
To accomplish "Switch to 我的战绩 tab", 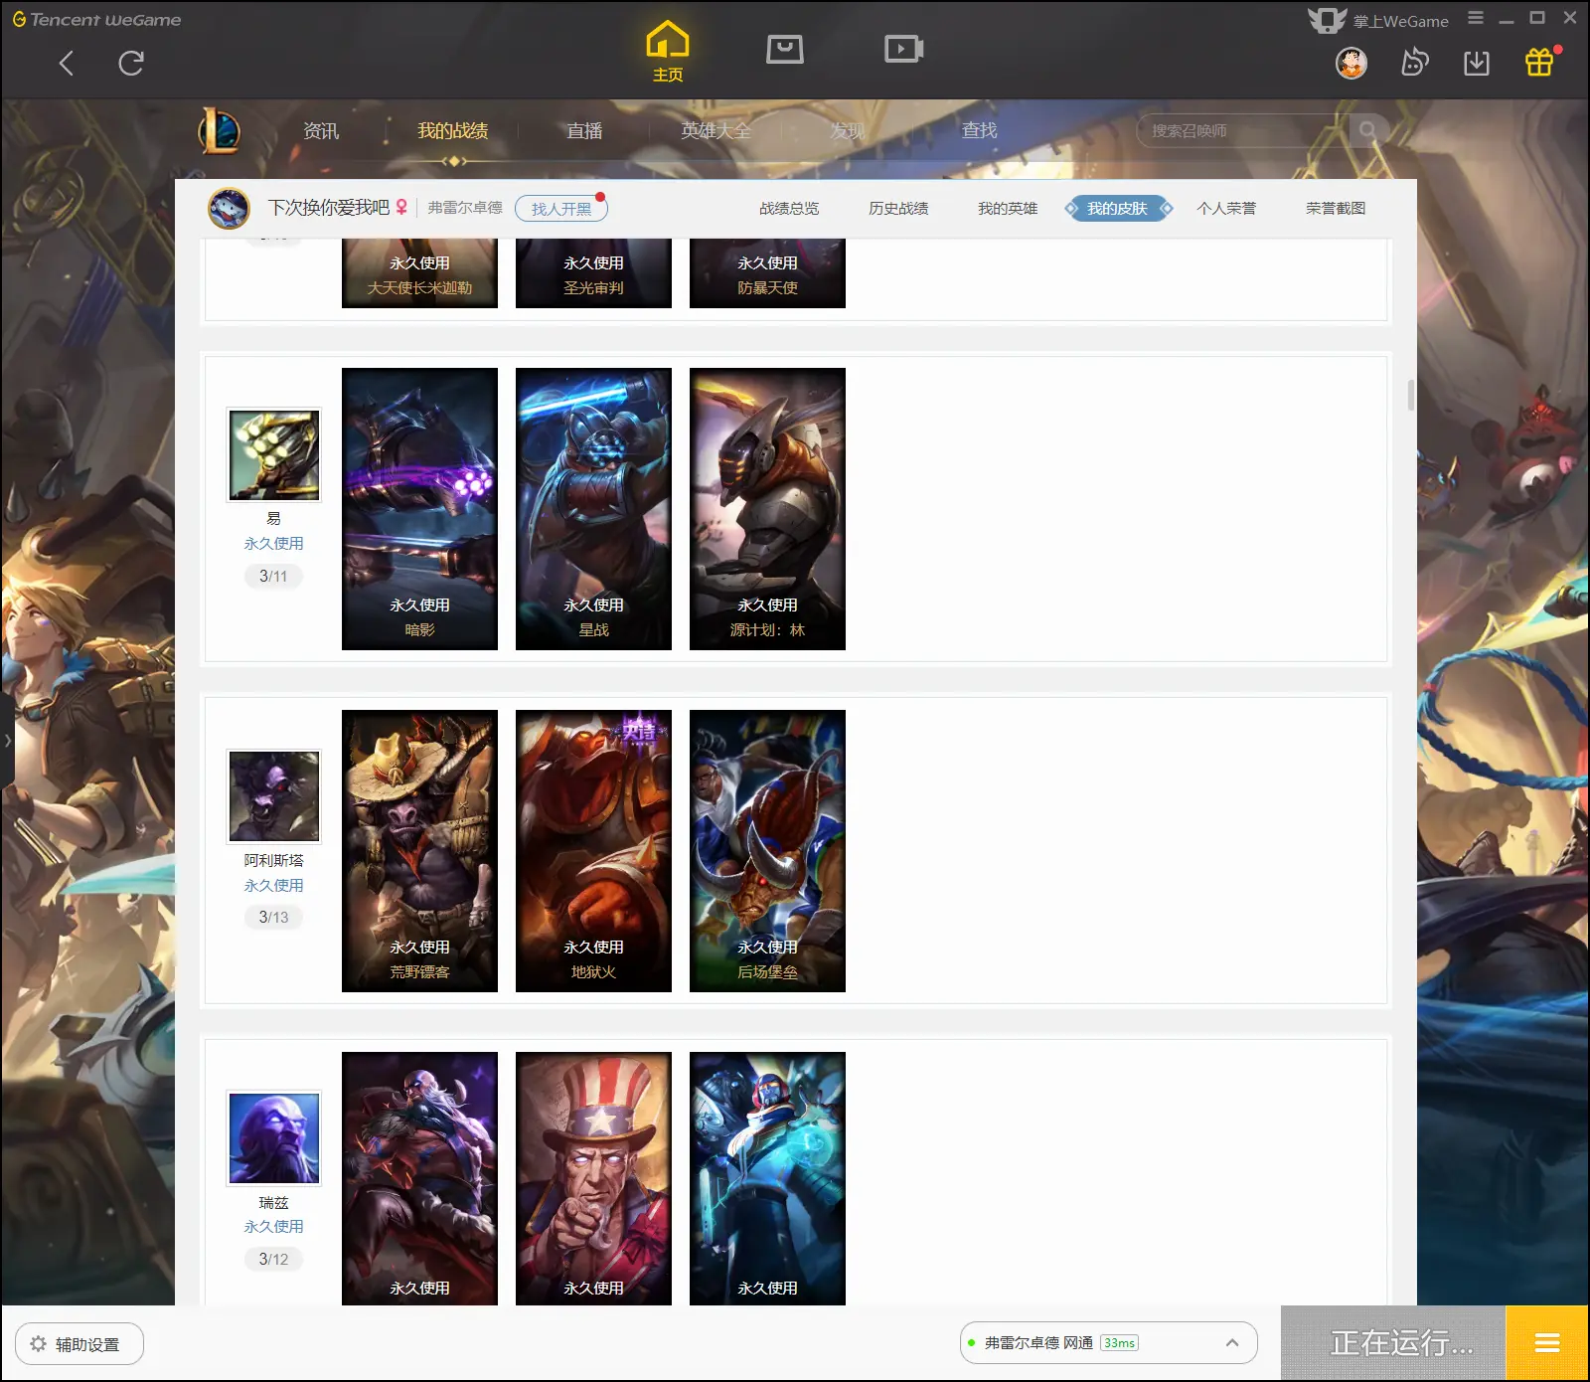I will point(453,131).
